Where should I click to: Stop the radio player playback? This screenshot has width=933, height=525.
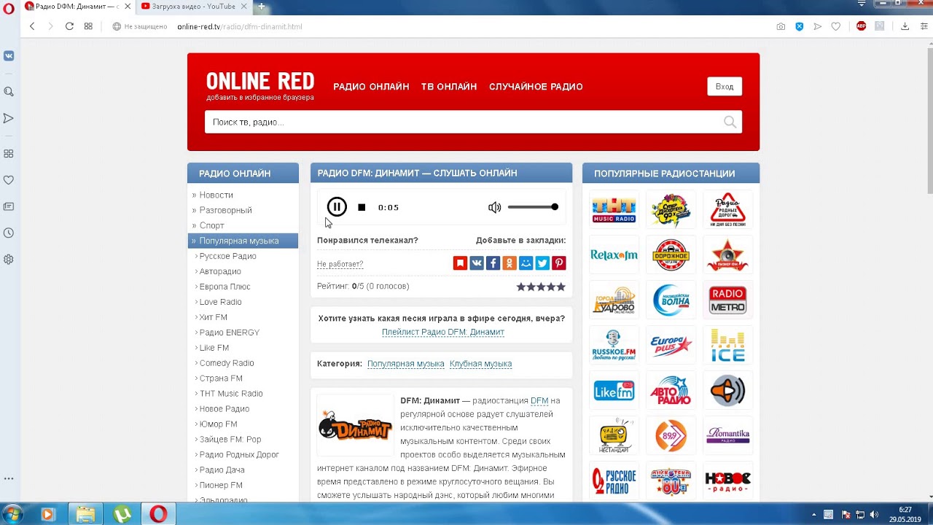pyautogui.click(x=362, y=208)
